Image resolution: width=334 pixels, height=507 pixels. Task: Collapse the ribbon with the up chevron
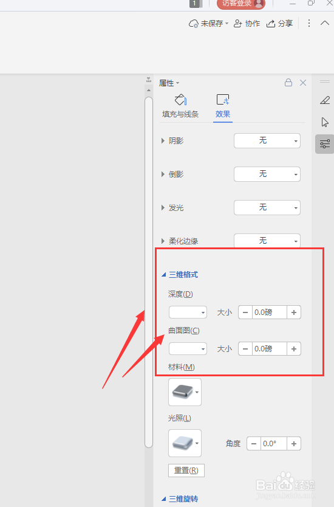coord(325,23)
